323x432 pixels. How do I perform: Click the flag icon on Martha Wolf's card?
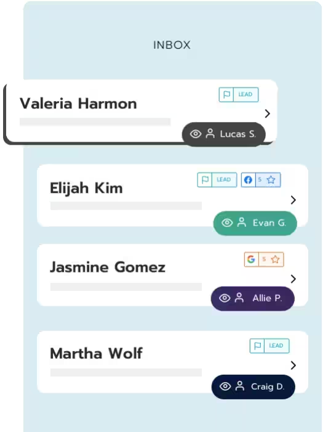(258, 346)
